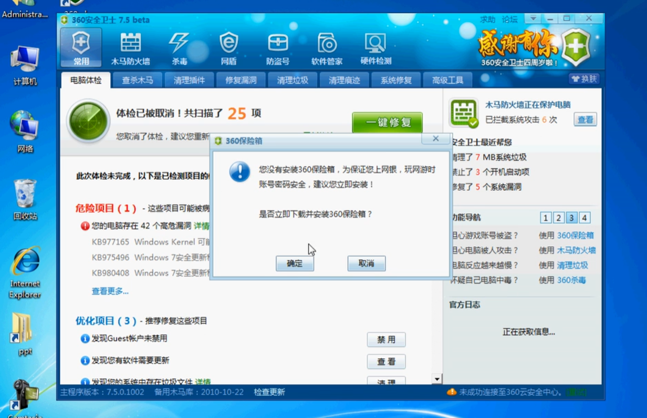Image resolution: width=647 pixels, height=418 pixels.
Task: Click the 查看更多... link
Action: click(x=110, y=291)
